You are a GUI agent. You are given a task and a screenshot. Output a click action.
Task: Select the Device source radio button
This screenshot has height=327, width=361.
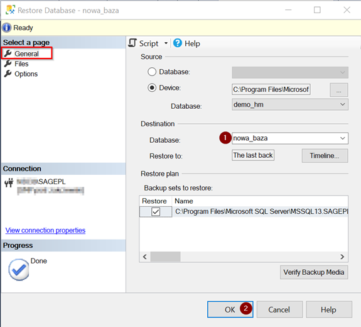152,87
